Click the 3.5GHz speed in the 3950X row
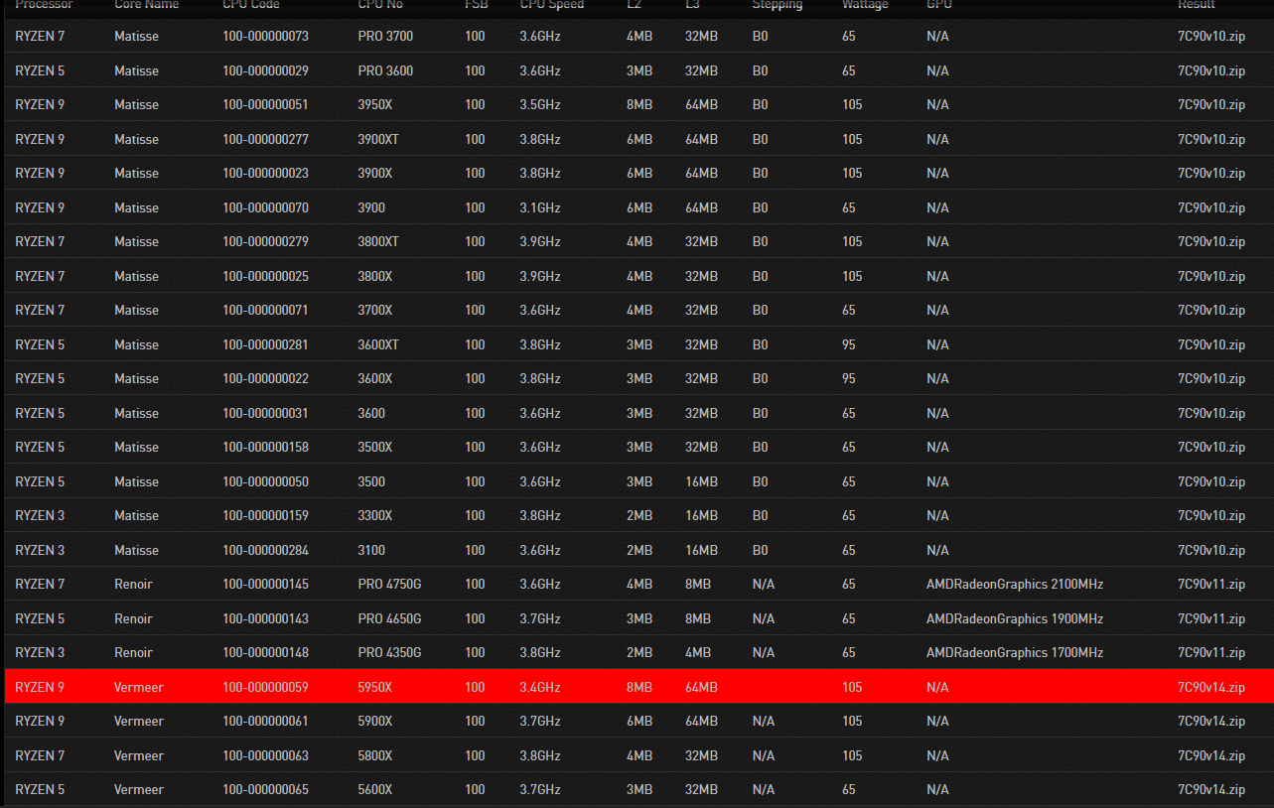Viewport: 1274px width, 808px height. pyautogui.click(x=540, y=104)
